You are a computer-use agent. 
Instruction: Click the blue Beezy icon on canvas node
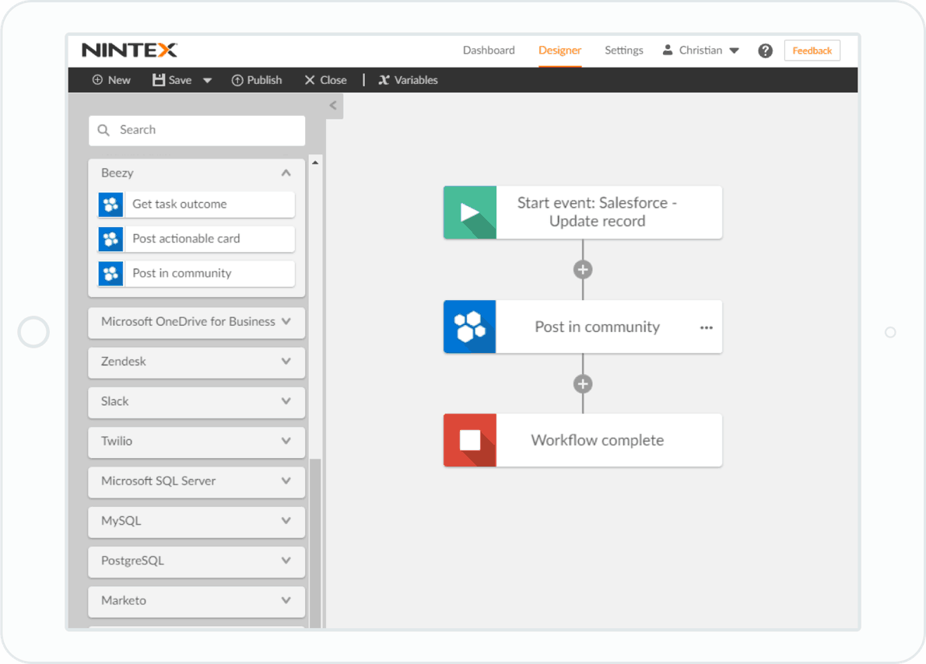click(470, 327)
